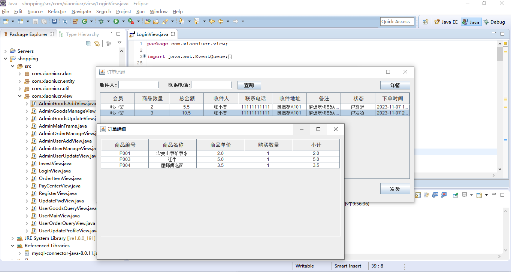Click the monitor screen icon in main toolbar
511x272 pixels.
55,21
